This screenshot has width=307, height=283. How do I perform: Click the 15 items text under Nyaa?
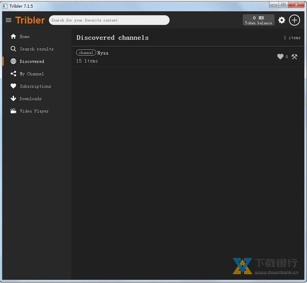87,61
